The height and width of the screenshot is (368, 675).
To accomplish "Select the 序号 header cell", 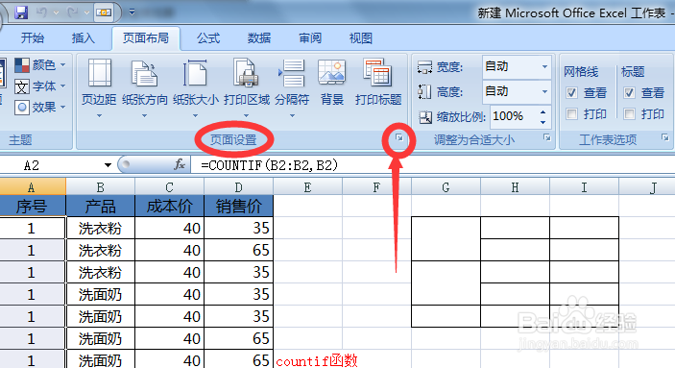I will pos(33,206).
